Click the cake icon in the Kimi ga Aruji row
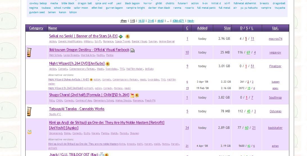 (x=29, y=132)
